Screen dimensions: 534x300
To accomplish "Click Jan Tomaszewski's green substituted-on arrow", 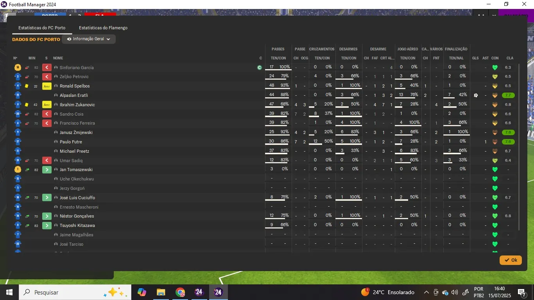I will point(47,170).
